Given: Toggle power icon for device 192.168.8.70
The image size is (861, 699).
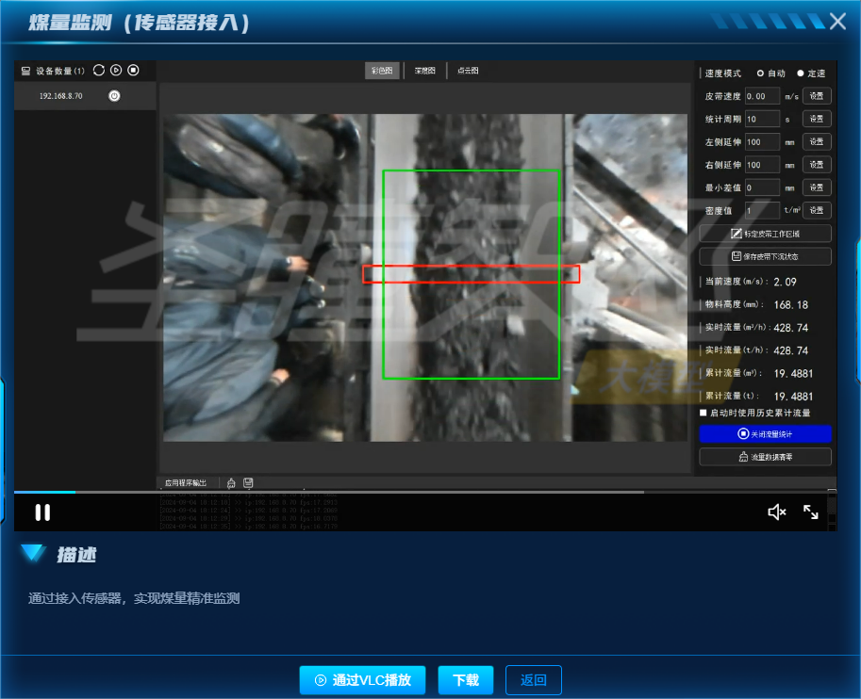Looking at the screenshot, I should [x=114, y=95].
